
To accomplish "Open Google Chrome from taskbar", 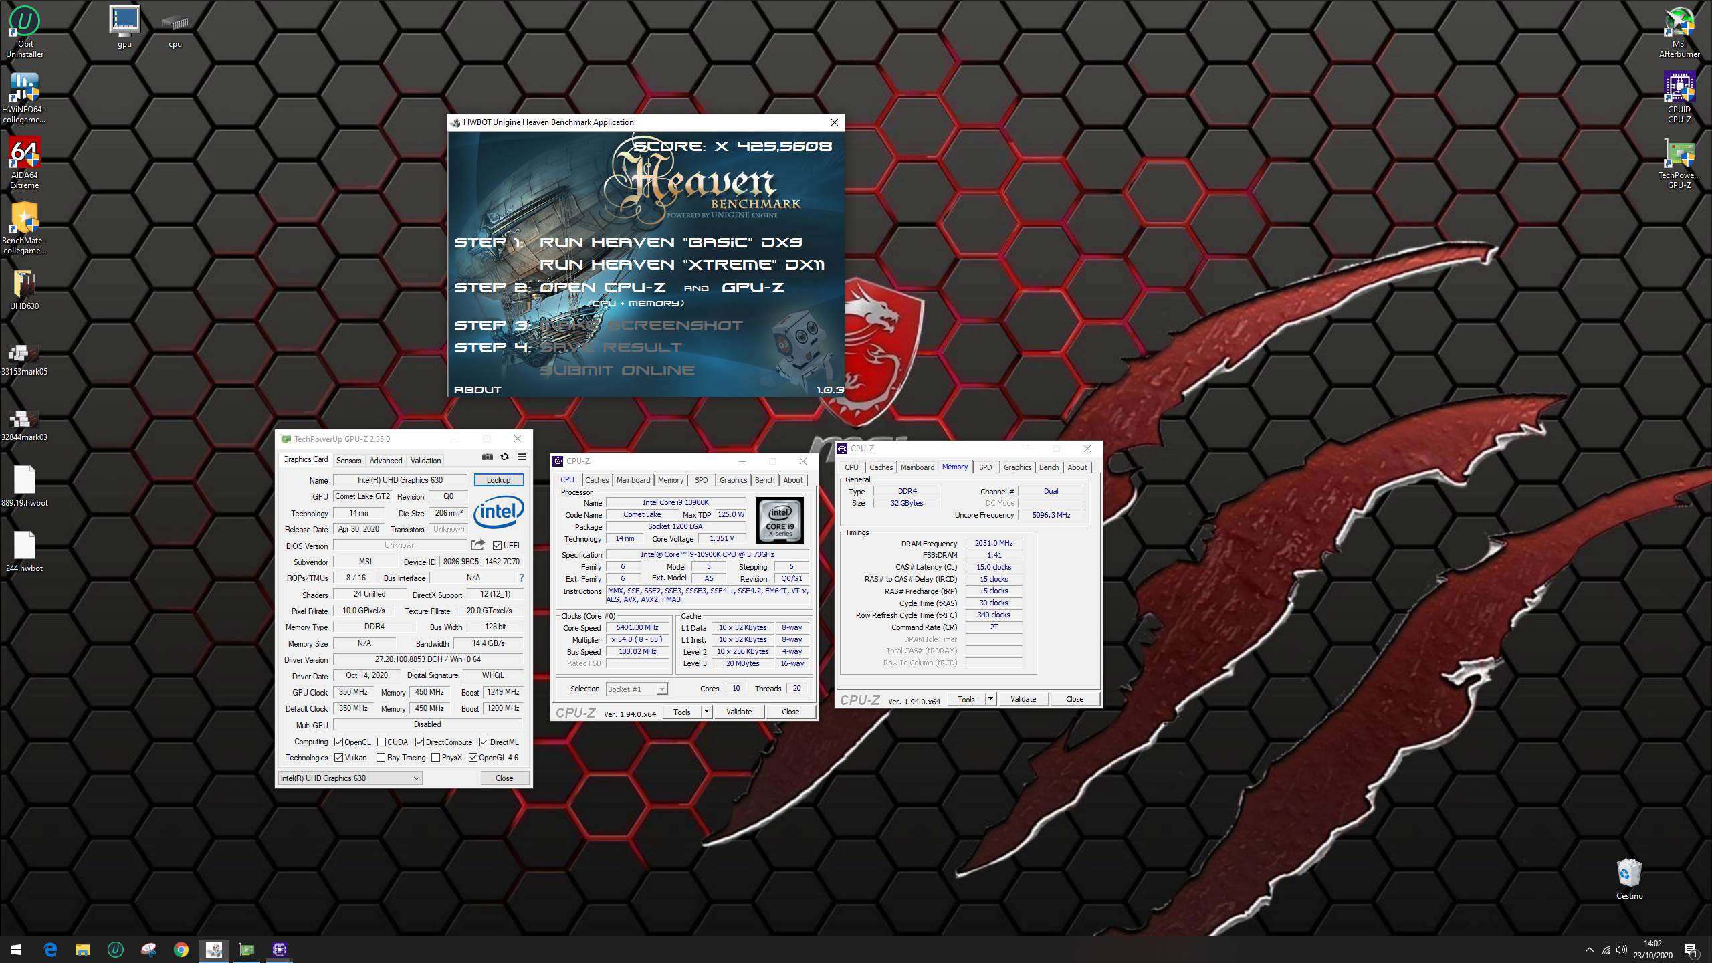I will click(181, 950).
